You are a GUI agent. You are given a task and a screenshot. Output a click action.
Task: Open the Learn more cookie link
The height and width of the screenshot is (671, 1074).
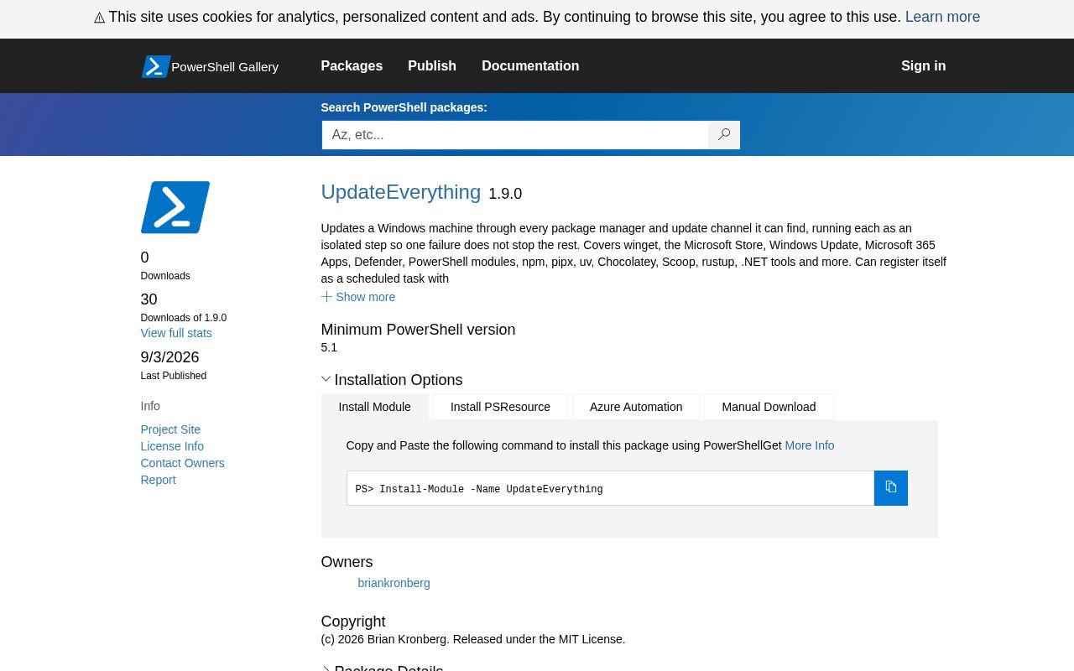(x=942, y=17)
